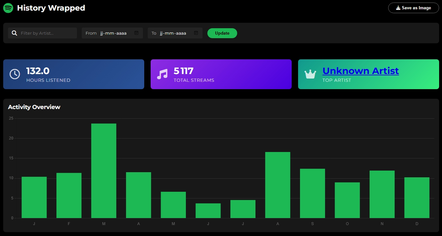
Task: Click the To date input field
Action: point(173,33)
